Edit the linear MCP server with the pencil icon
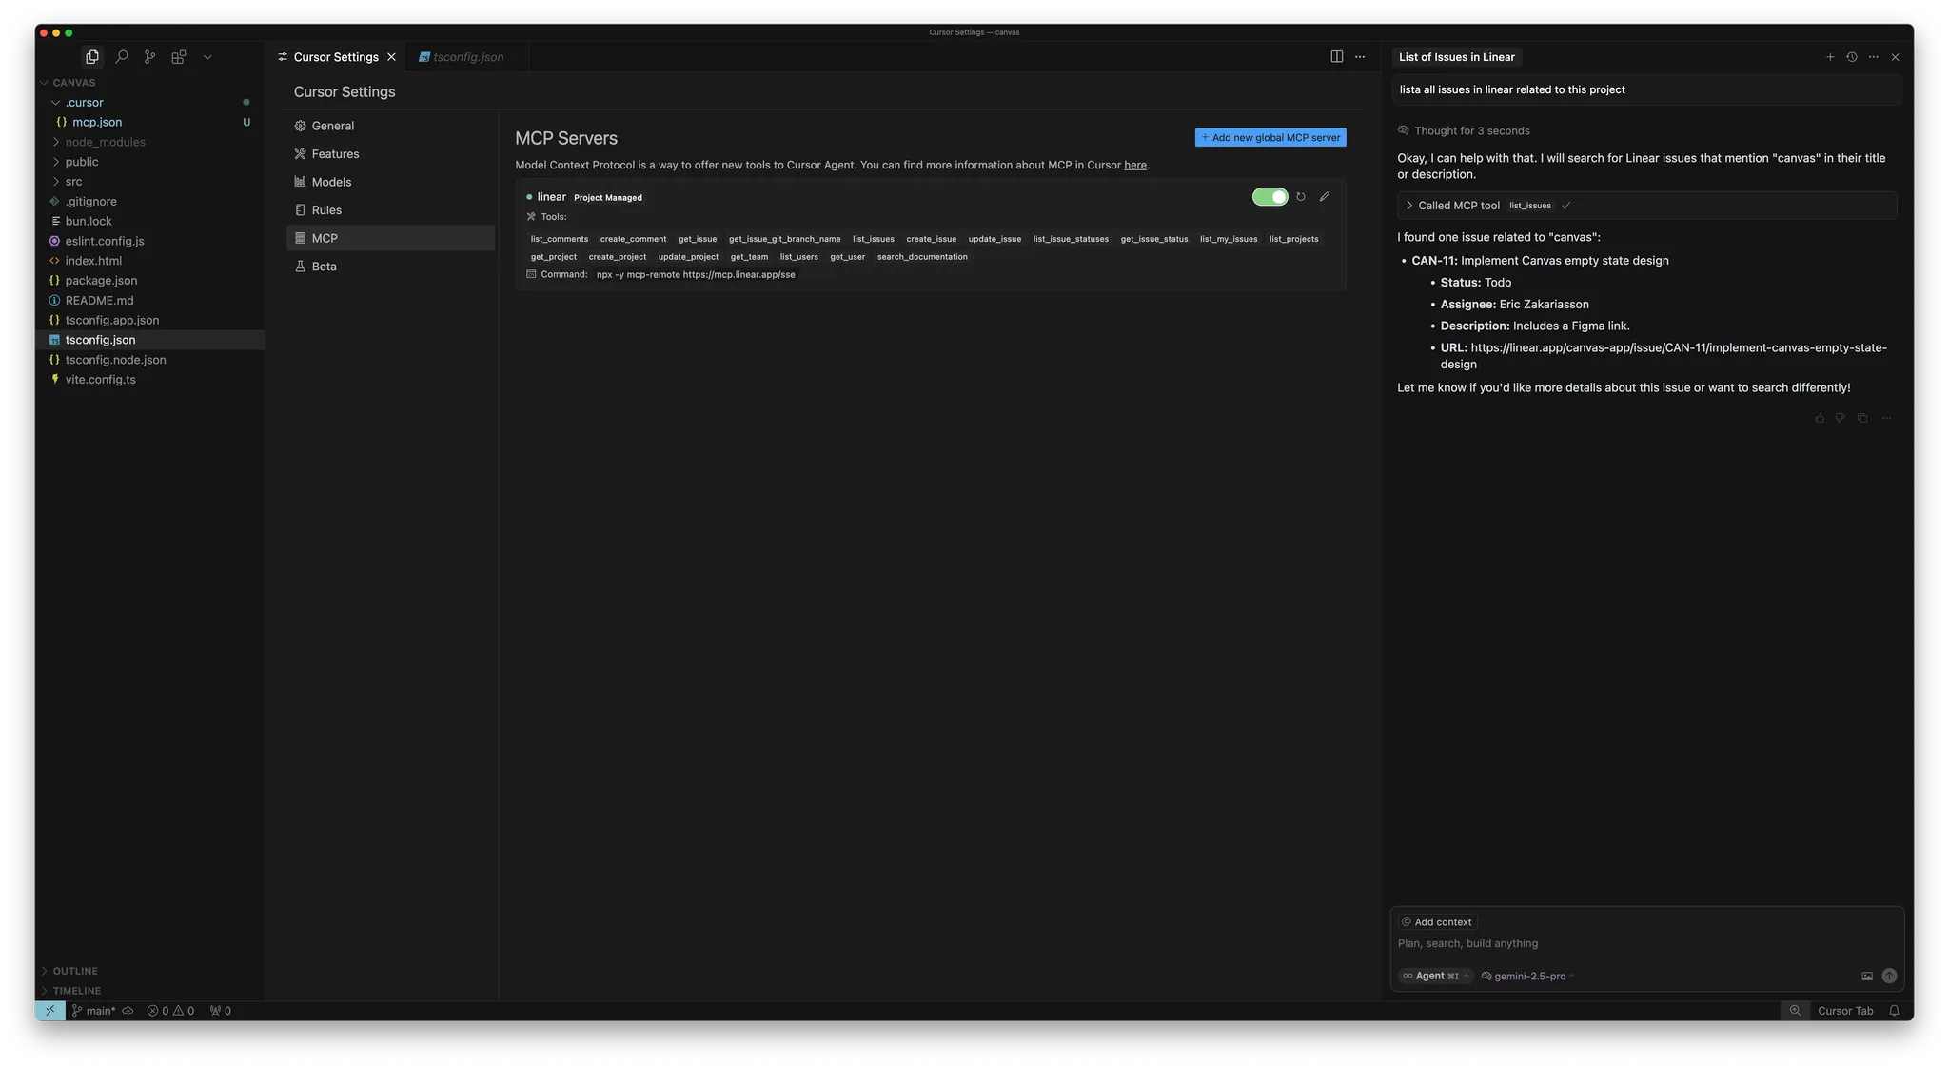Viewport: 1949px width, 1067px height. click(x=1324, y=197)
